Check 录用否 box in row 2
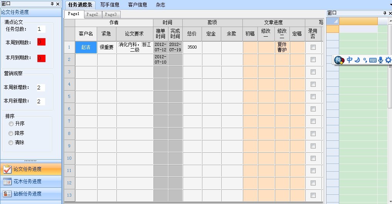Viewport: 392px width, 204px height. coord(313,59)
